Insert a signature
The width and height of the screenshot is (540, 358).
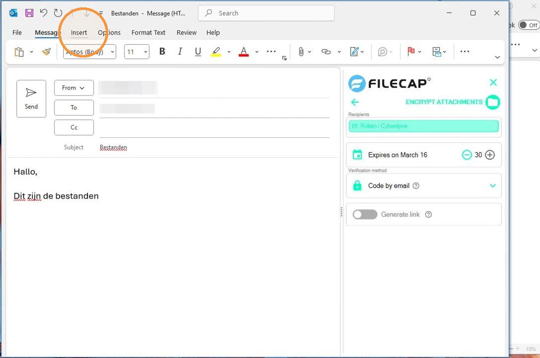(x=354, y=52)
